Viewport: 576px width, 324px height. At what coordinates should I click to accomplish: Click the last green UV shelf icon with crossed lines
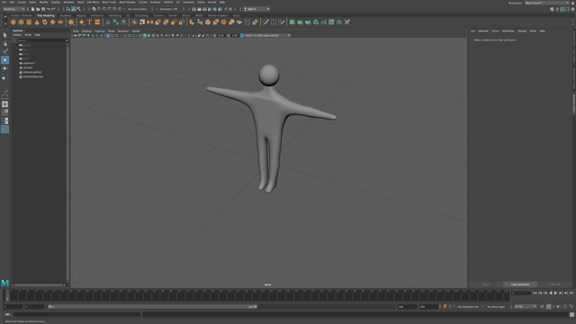(x=347, y=22)
